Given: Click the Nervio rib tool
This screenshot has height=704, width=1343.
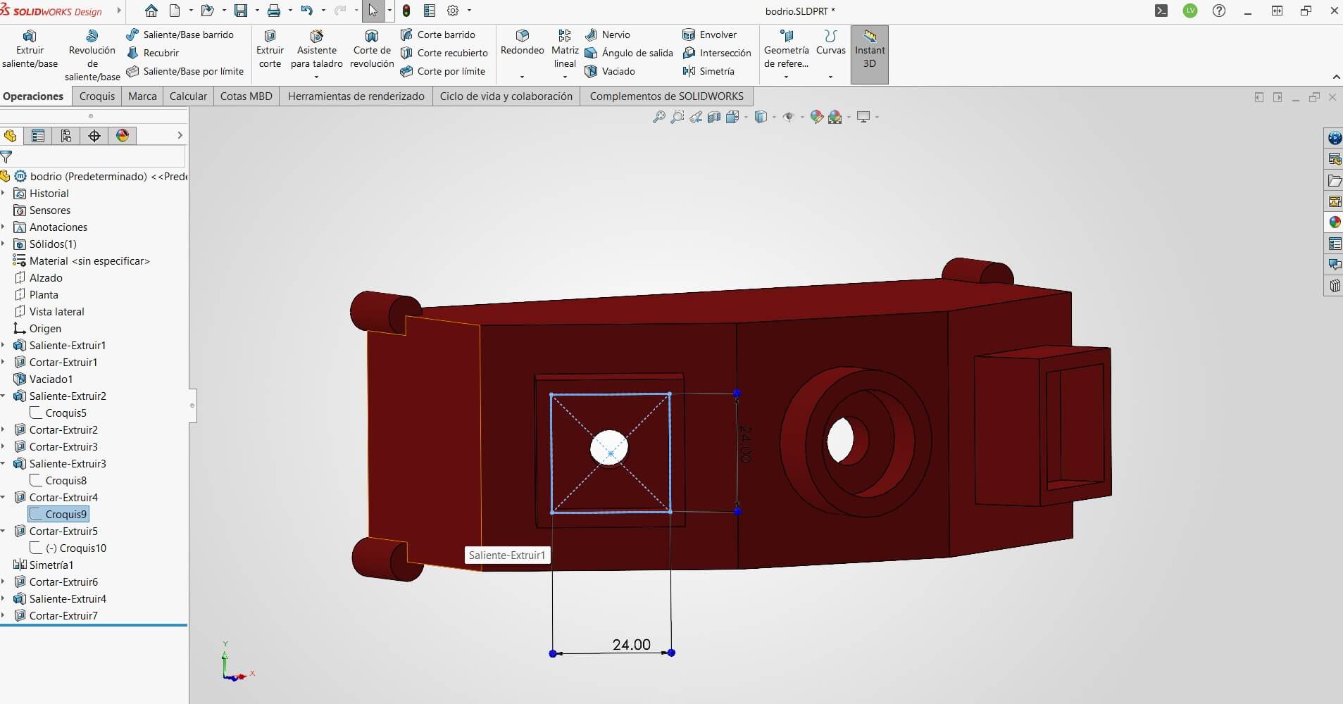Looking at the screenshot, I should tap(608, 34).
